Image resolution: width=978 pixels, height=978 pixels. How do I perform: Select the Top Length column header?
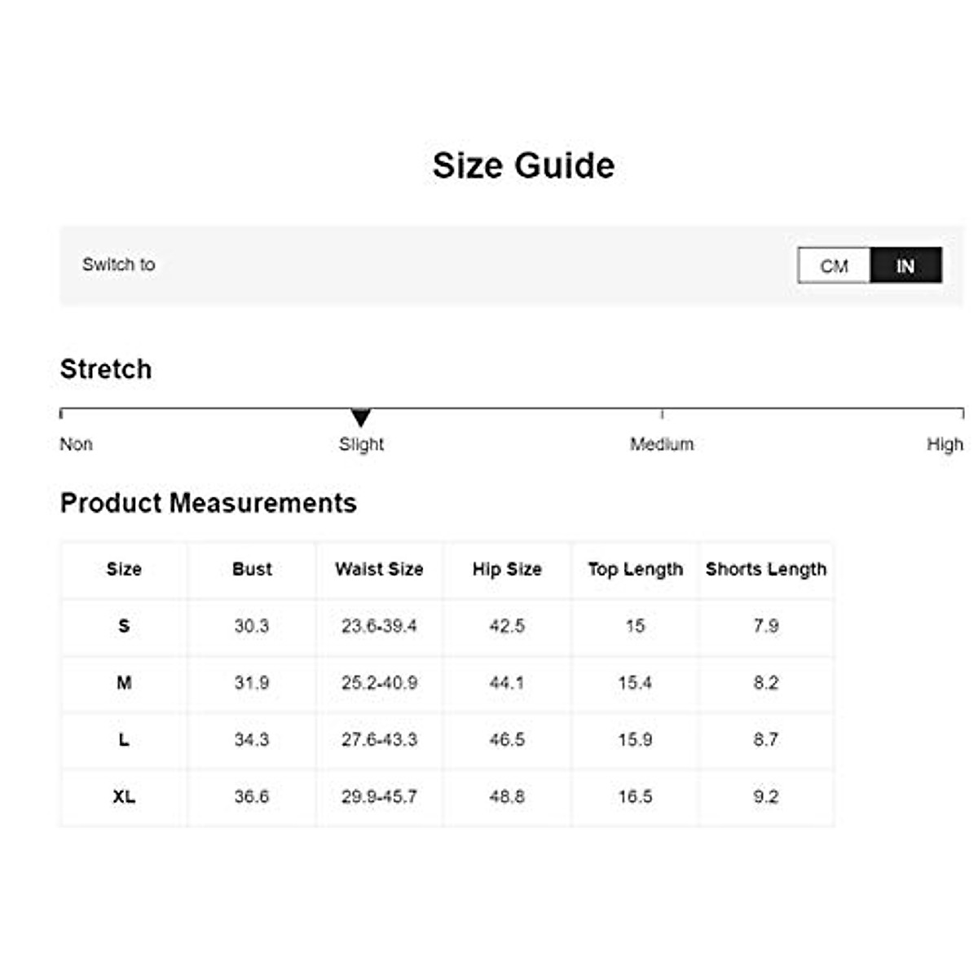636,569
